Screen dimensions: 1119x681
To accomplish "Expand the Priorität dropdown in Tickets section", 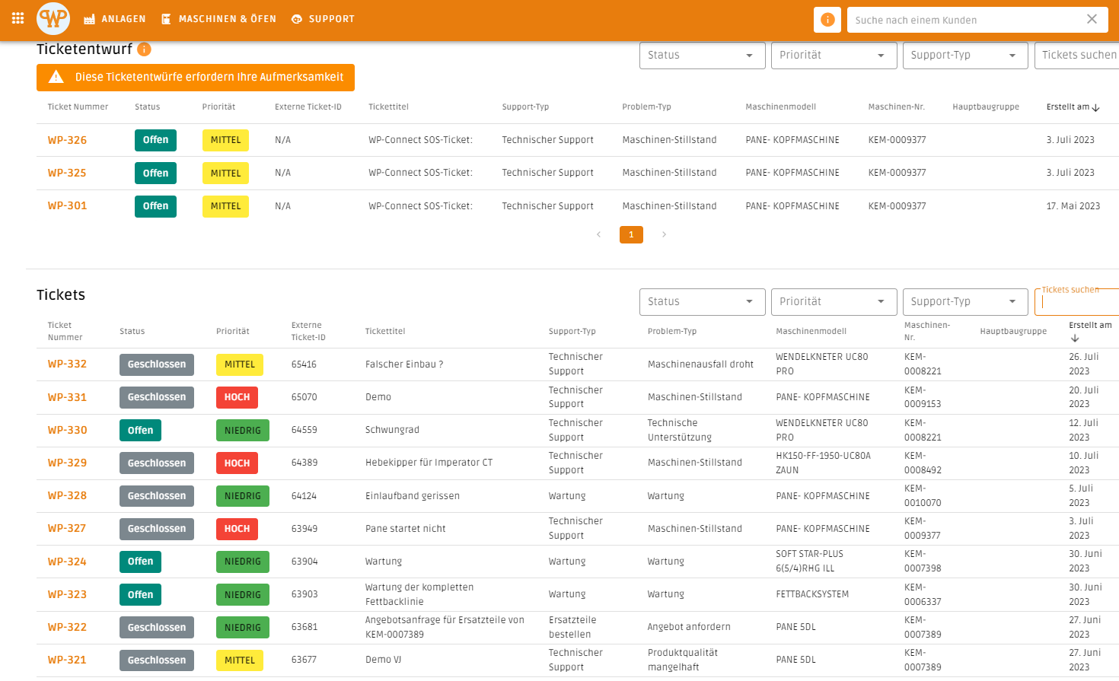I will point(833,301).
